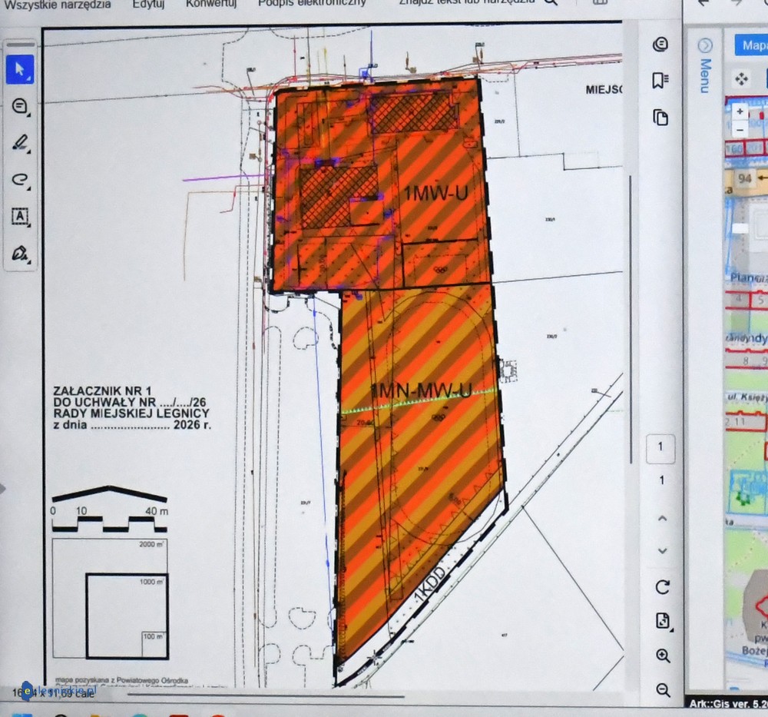The image size is (768, 717).
Task: Select the arrow selection tool
Action: pyautogui.click(x=20, y=70)
